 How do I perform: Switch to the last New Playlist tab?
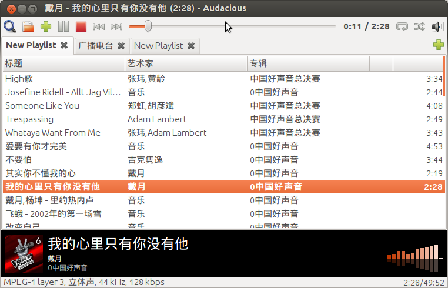click(x=158, y=46)
